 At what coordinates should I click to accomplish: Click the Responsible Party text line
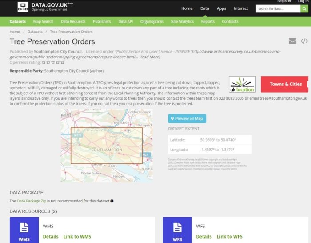coord(56,71)
